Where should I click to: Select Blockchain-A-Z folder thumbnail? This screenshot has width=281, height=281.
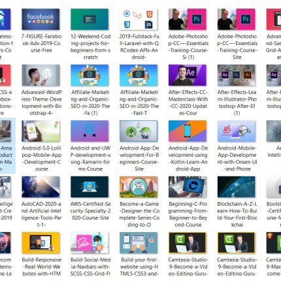(237, 187)
